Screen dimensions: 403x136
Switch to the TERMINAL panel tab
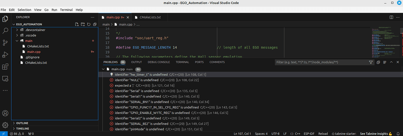point(182,62)
